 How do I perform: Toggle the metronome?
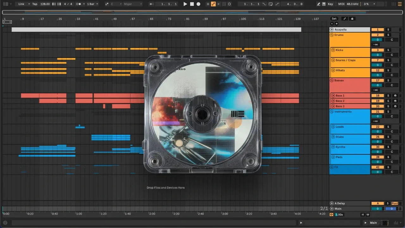point(78,4)
